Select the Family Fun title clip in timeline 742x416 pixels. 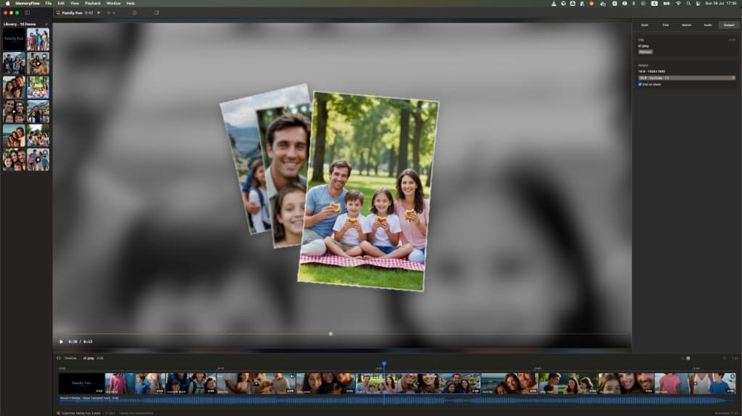tap(81, 383)
